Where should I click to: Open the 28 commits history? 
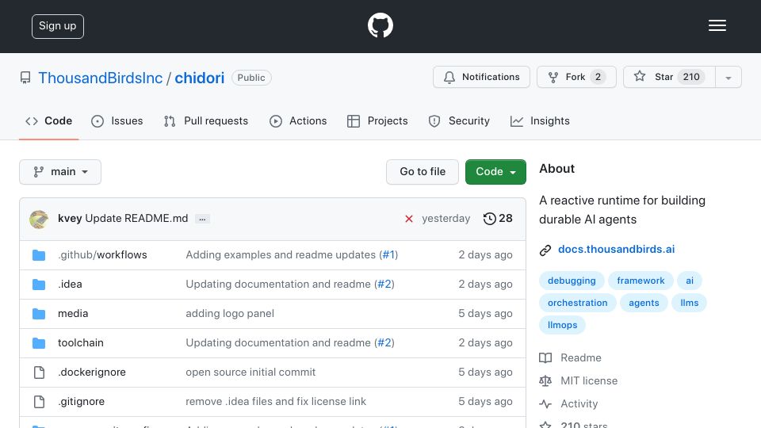coord(498,219)
